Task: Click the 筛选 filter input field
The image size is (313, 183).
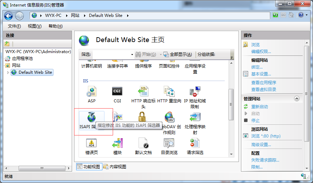Action: [x=112, y=54]
